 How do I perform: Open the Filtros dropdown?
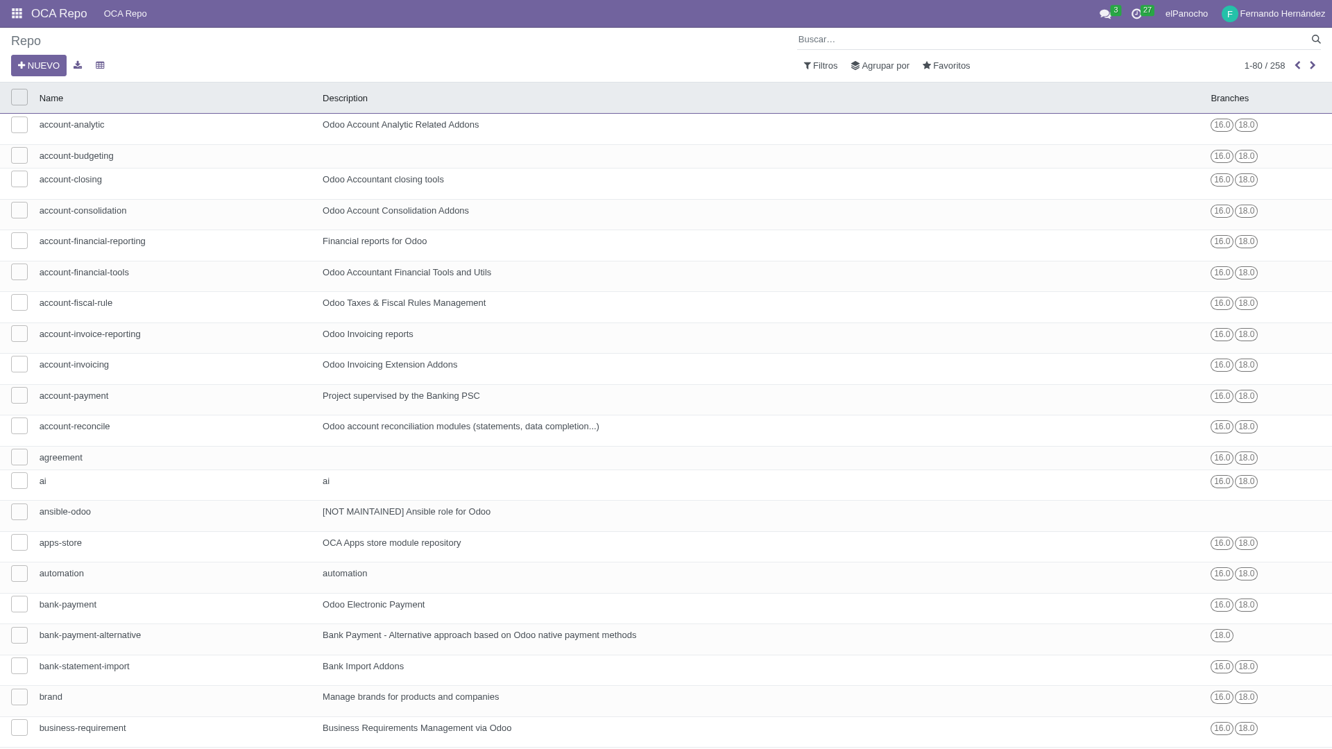coord(821,65)
